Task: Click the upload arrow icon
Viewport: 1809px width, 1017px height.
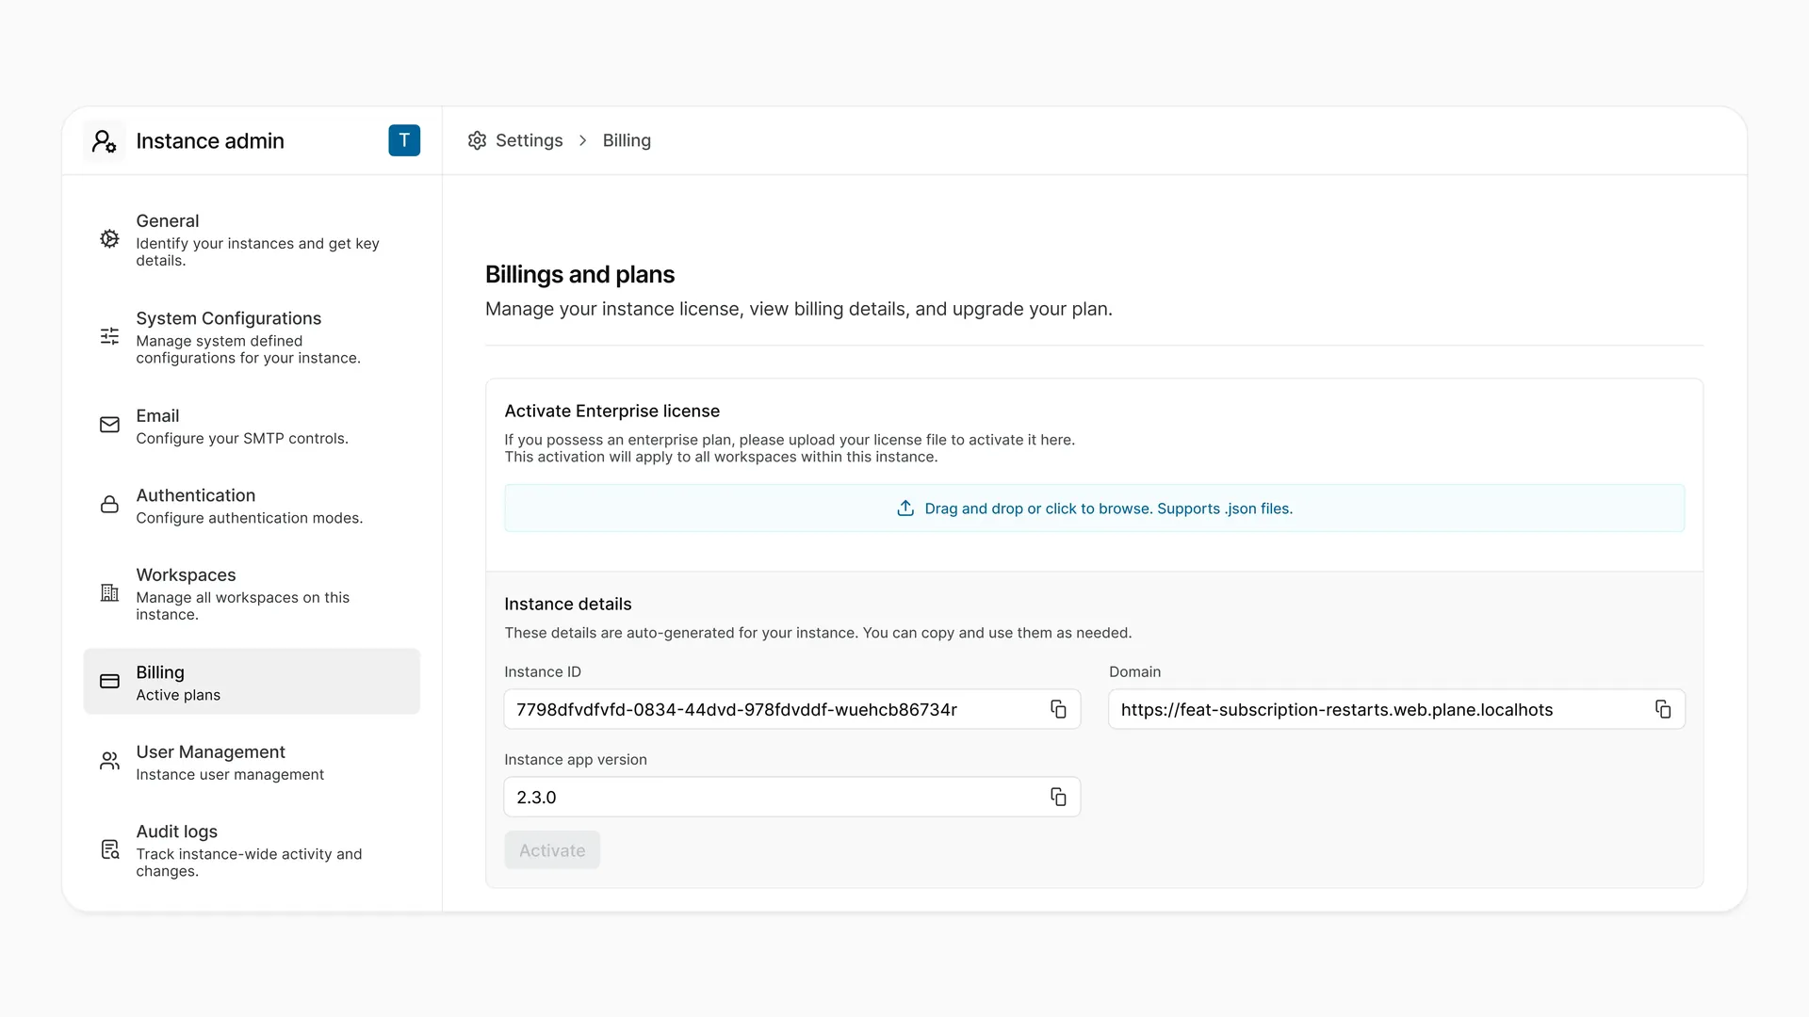Action: (x=905, y=508)
